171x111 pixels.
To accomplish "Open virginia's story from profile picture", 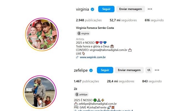I will (42, 34).
